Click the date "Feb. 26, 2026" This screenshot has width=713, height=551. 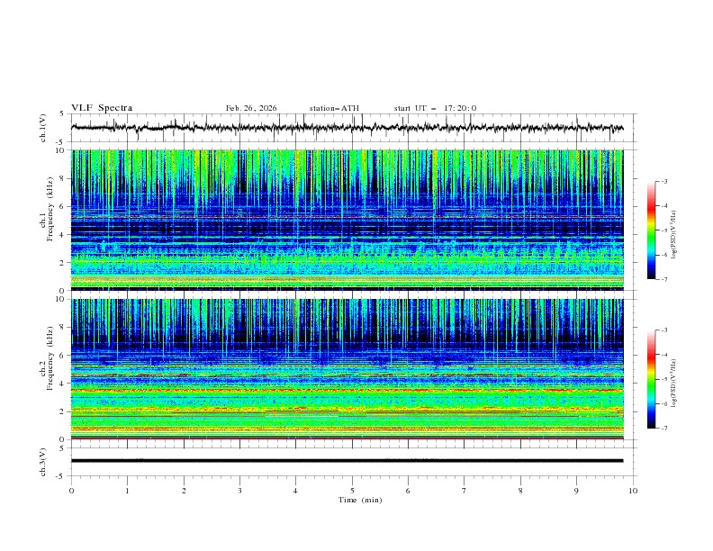point(251,108)
